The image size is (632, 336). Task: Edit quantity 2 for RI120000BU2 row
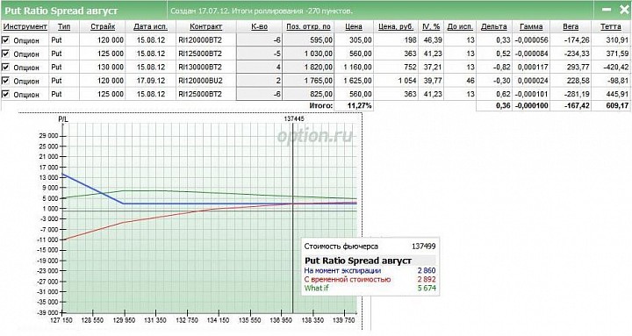click(259, 81)
